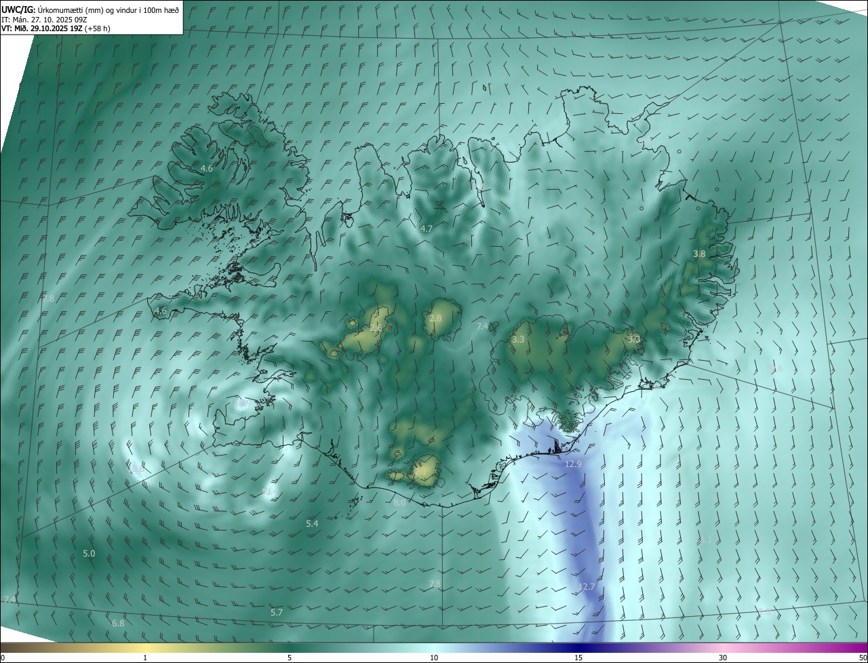Click the 0 tick on the colour scale
This screenshot has width=868, height=663.
[x=3, y=658]
